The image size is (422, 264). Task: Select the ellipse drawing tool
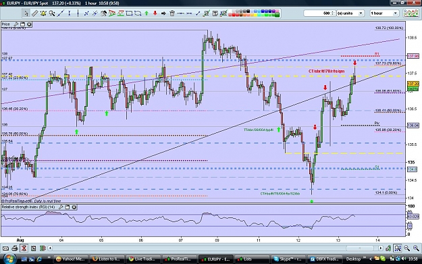click(x=138, y=14)
